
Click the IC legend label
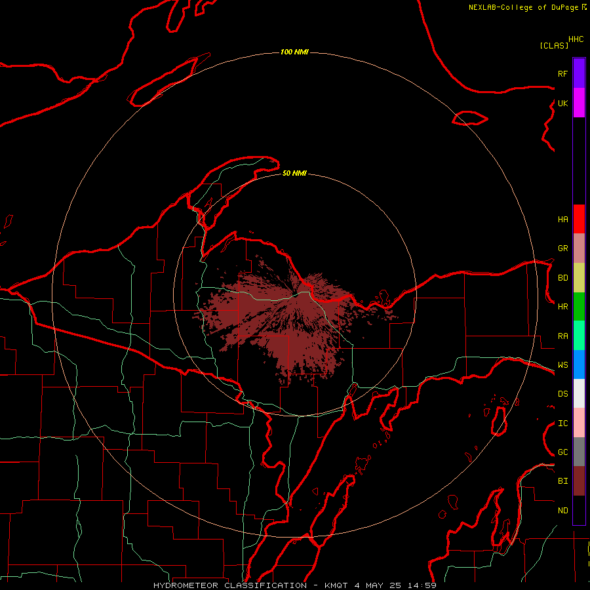562,423
